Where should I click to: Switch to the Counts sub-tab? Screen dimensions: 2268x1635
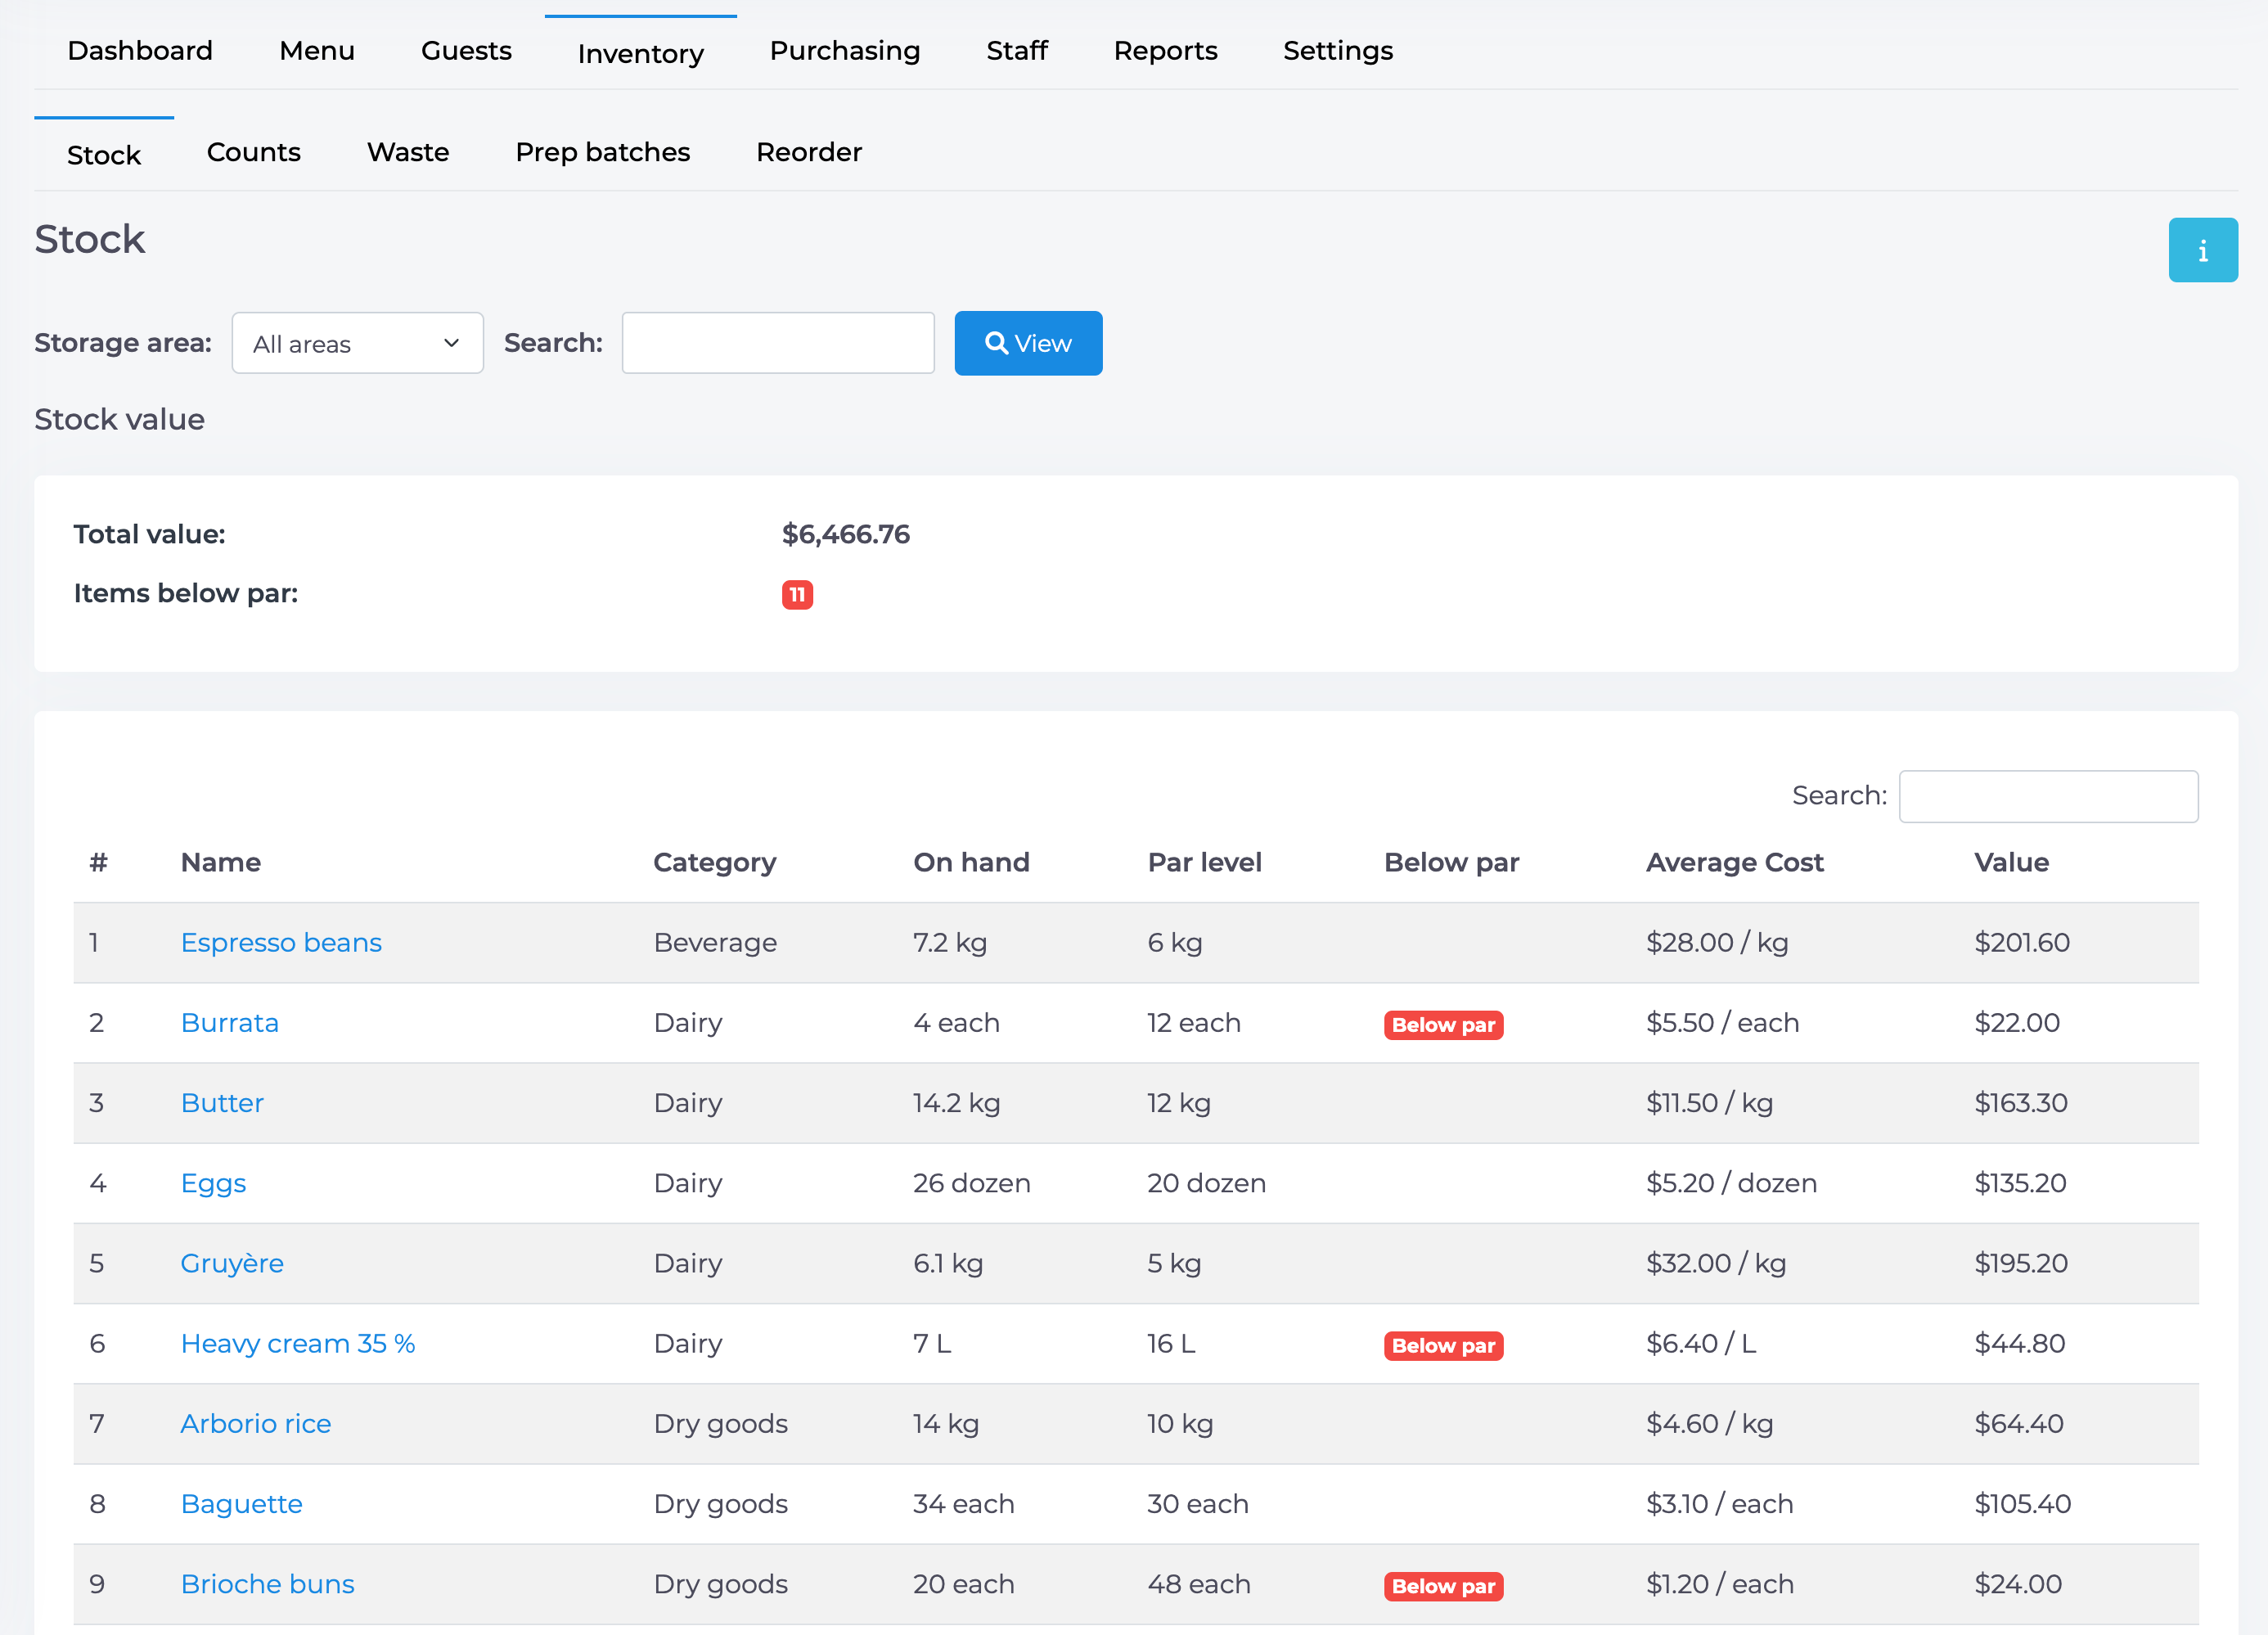pos(254,152)
